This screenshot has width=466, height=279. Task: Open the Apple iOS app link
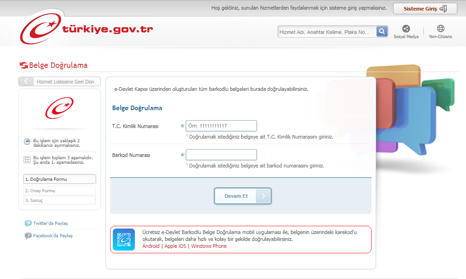[x=175, y=246]
